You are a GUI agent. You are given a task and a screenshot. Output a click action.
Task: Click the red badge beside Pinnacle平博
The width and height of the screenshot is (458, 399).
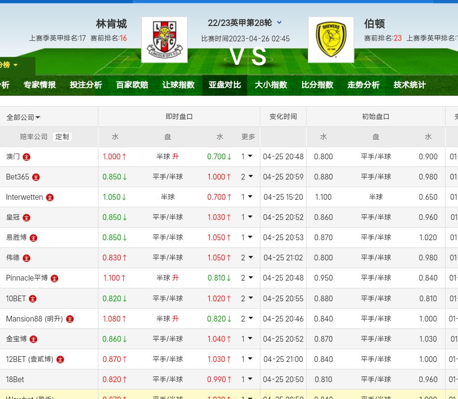[54, 278]
